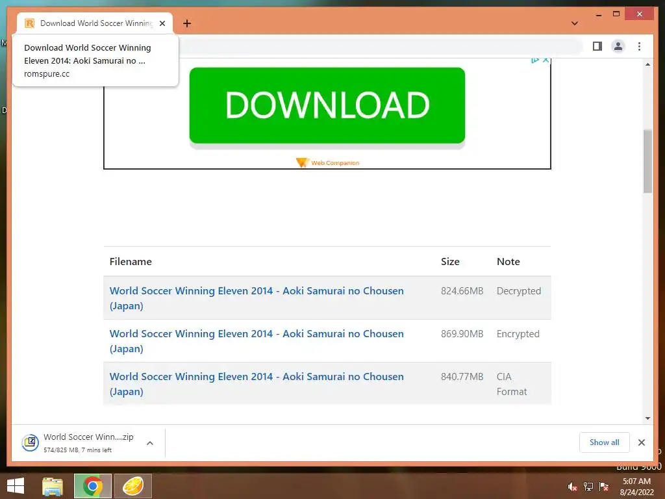
Task: Expand the download item options chevron
Action: 150,443
